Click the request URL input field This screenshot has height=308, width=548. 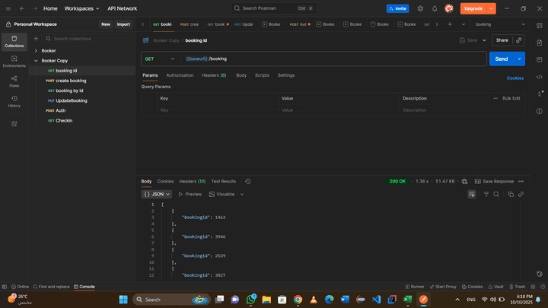click(335, 59)
